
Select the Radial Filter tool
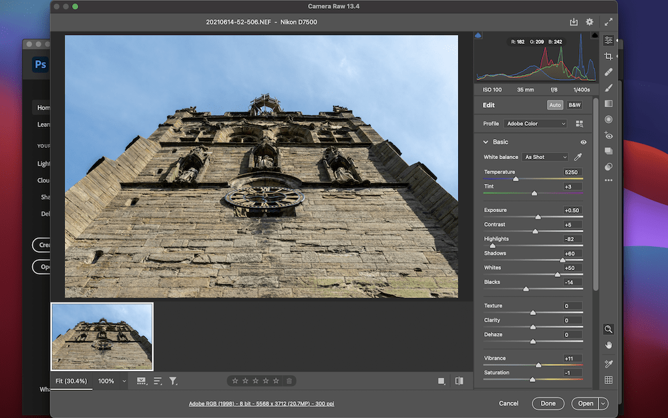point(609,119)
